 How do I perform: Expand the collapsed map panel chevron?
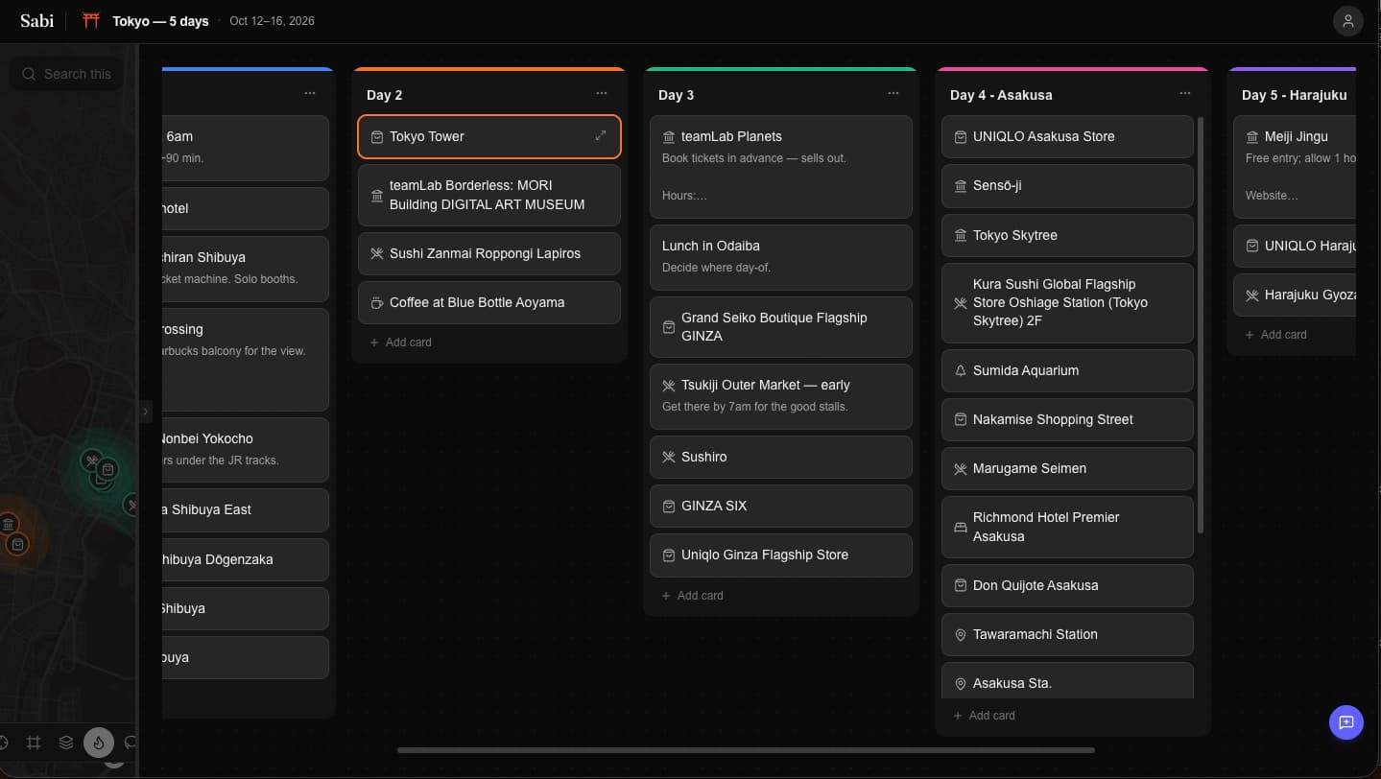click(x=146, y=411)
